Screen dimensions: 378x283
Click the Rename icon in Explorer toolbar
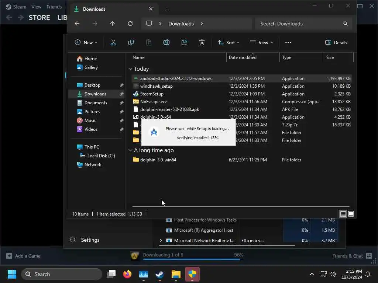pyautogui.click(x=166, y=43)
